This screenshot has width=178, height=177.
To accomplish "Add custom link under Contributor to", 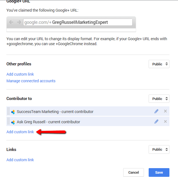I will tap(20, 132).
